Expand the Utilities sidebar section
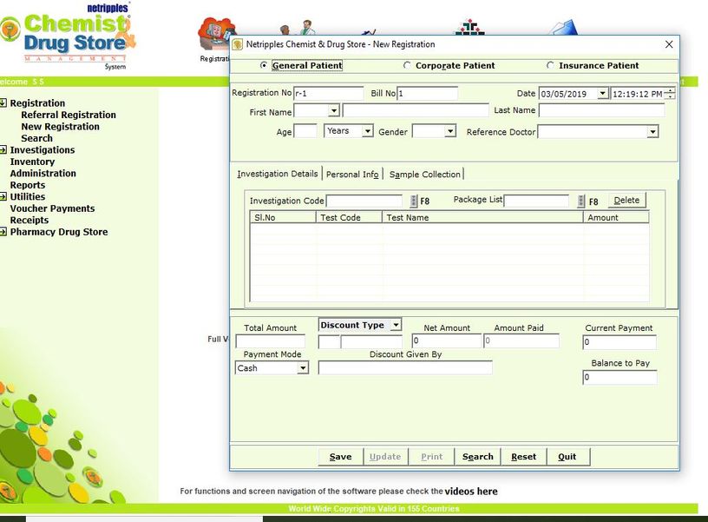708x522 pixels. [x=3, y=196]
